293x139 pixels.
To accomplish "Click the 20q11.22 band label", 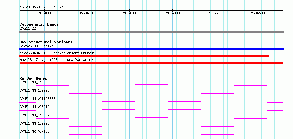I will coord(28,28).
